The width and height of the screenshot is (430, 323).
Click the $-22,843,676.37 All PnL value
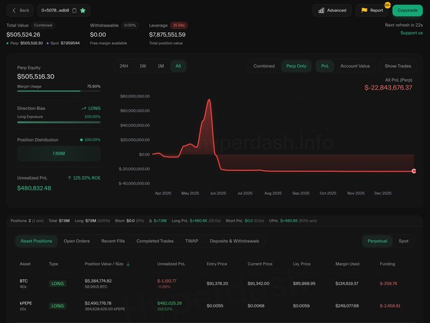tap(388, 88)
